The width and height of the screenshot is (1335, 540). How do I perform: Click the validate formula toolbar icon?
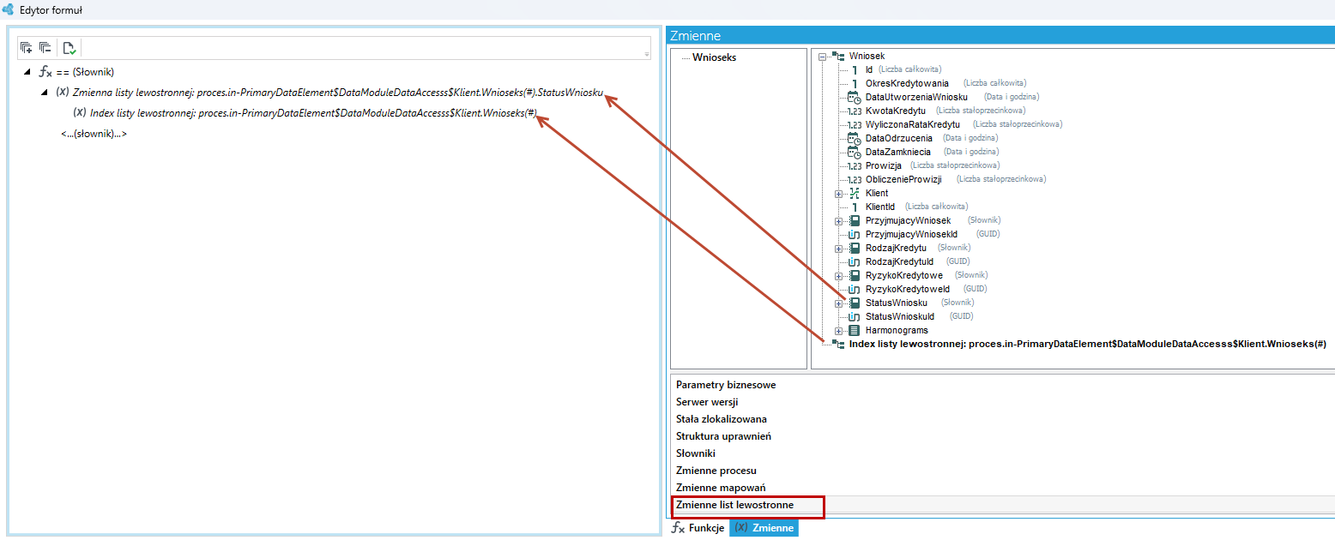tap(69, 48)
